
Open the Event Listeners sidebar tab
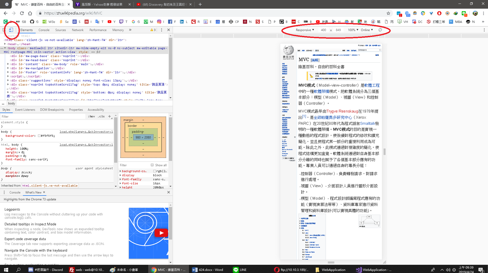[x=25, y=109]
